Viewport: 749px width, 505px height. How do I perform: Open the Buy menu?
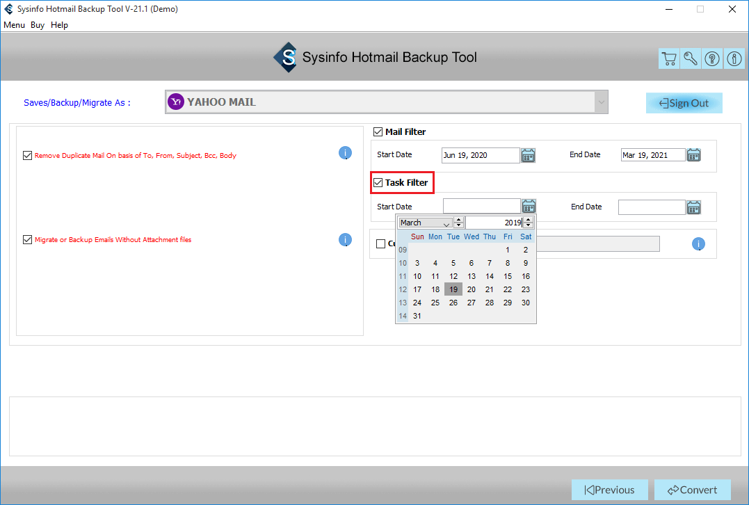(x=38, y=25)
